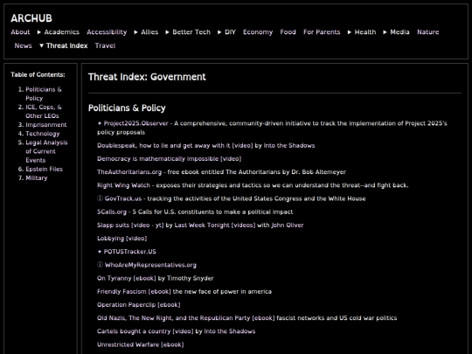
Task: Open Operation Paperclip ebook link
Action: pyautogui.click(x=139, y=305)
